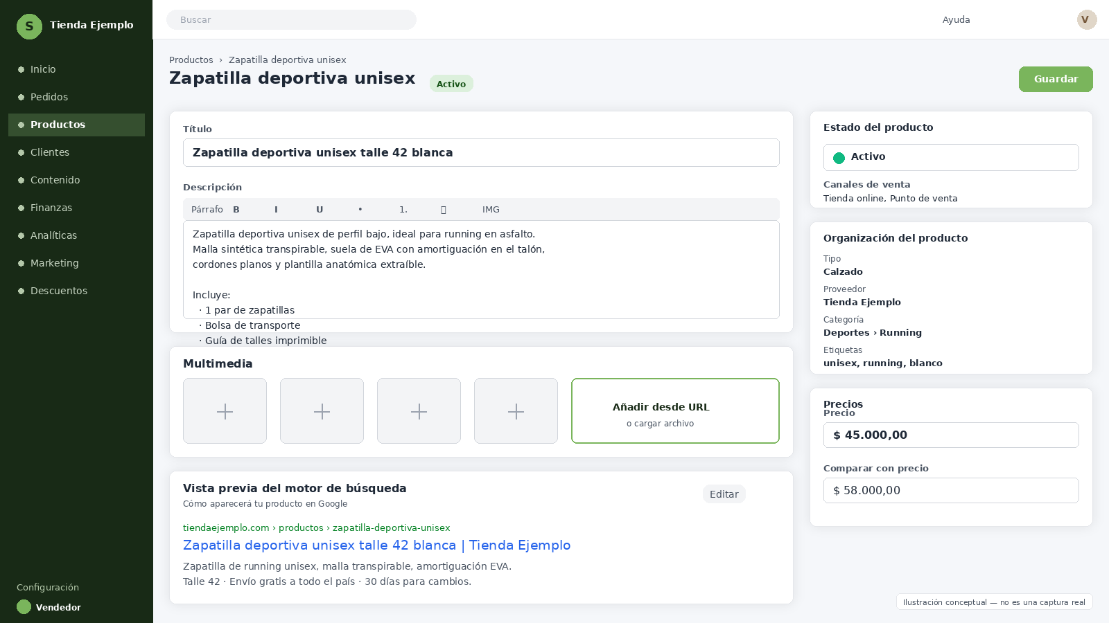This screenshot has width=1109, height=623.
Task: Click the Título input field
Action: click(x=481, y=152)
